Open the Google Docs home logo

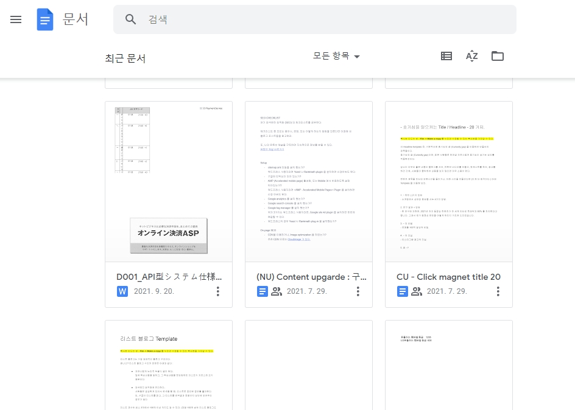pyautogui.click(x=45, y=19)
